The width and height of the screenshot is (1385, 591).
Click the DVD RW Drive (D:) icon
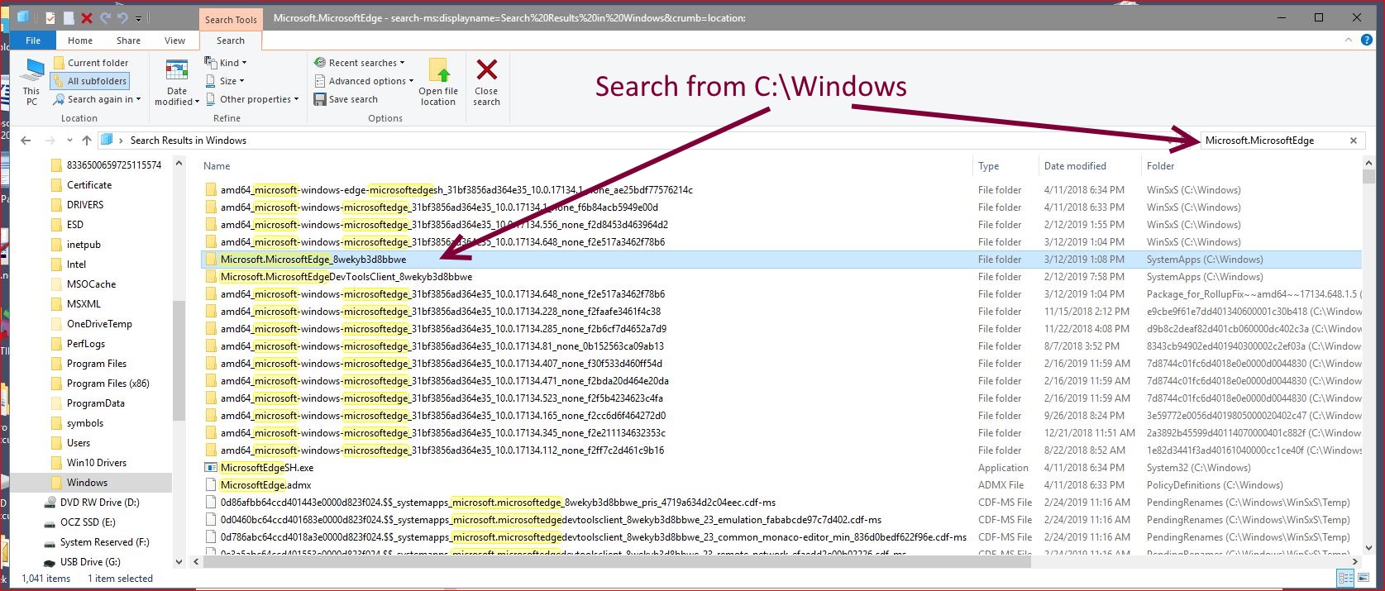[50, 503]
